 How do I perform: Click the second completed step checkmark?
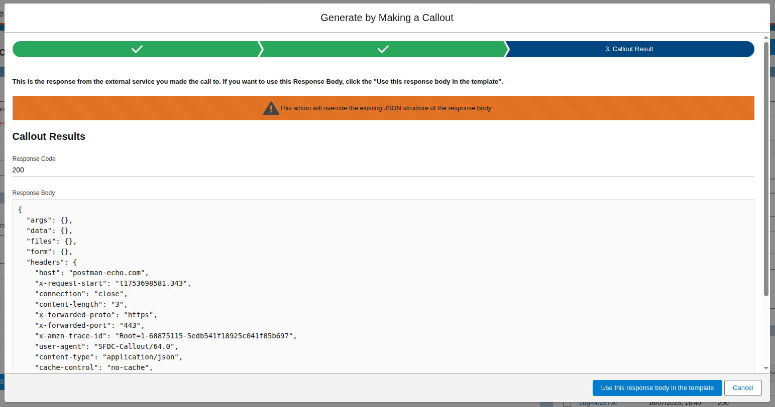tap(383, 49)
